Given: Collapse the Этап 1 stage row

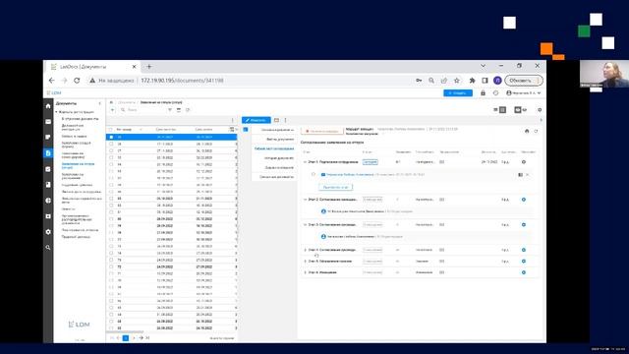Looking at the screenshot, I should pos(305,162).
